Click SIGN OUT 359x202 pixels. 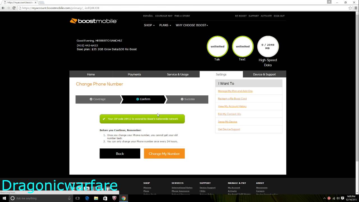279,16
